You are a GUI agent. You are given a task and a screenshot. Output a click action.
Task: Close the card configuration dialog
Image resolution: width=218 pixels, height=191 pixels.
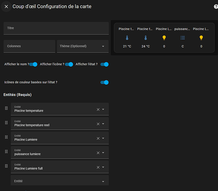click(6, 7)
